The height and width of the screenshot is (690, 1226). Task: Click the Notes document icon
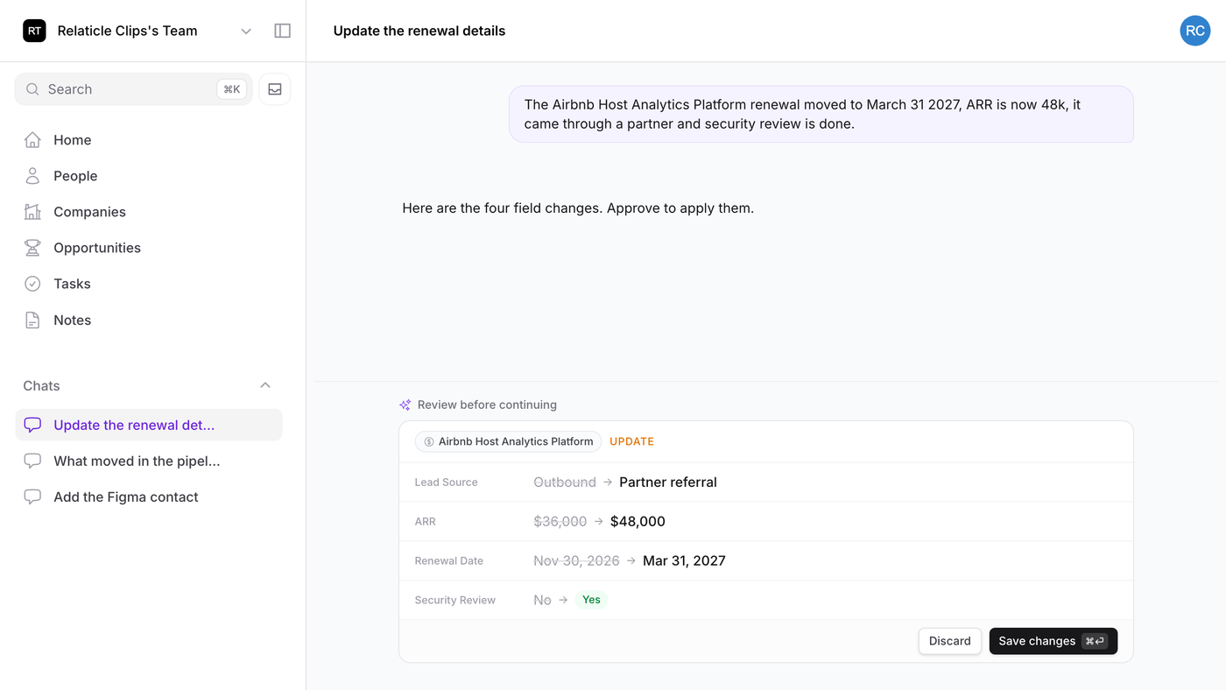[x=32, y=320]
